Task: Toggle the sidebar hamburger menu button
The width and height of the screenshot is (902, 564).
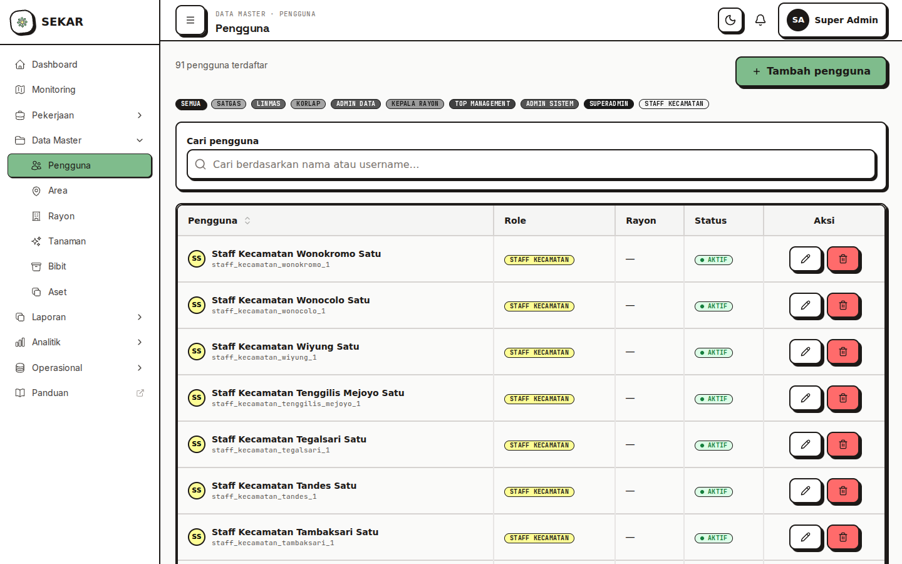Action: pos(190,20)
